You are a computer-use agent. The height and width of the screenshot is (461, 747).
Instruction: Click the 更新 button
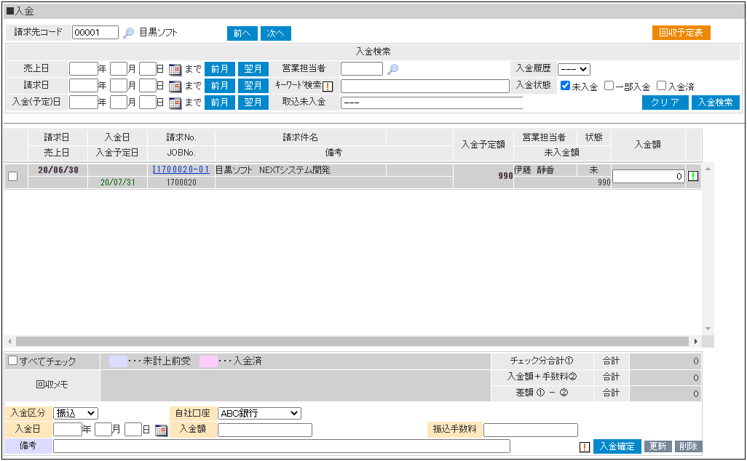[x=658, y=446]
